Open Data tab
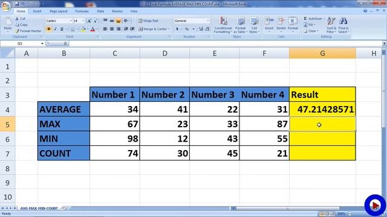The image size is (387, 217). (100, 11)
